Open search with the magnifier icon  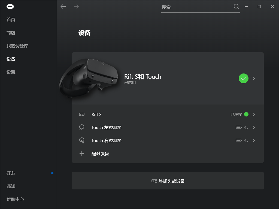click(x=236, y=7)
